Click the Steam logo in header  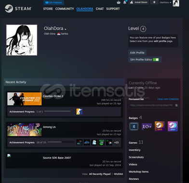(18, 9)
